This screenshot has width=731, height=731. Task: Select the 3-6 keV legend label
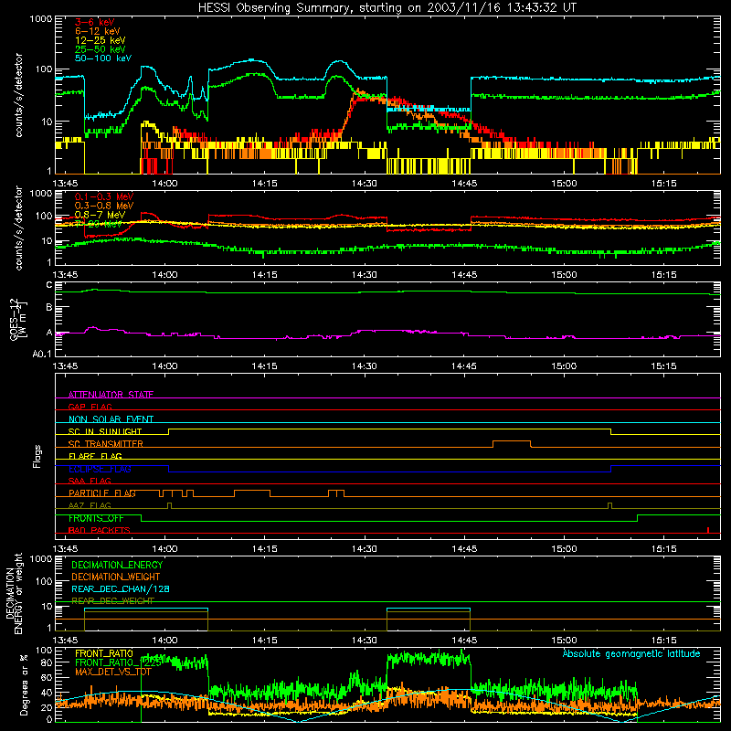click(x=95, y=22)
